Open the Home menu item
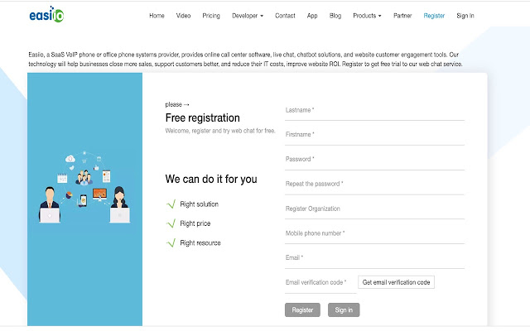Screen dimensions: 530x331 (x=157, y=16)
